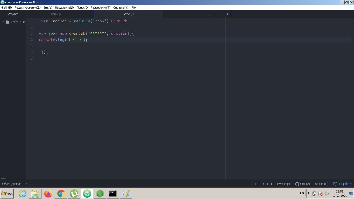
Task: Open Paint from the taskbar
Action: [126, 194]
